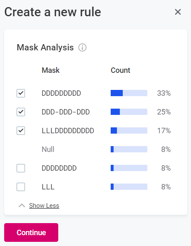Collapse list with Show Less chevron
This screenshot has height=246, width=191.
(x=22, y=206)
